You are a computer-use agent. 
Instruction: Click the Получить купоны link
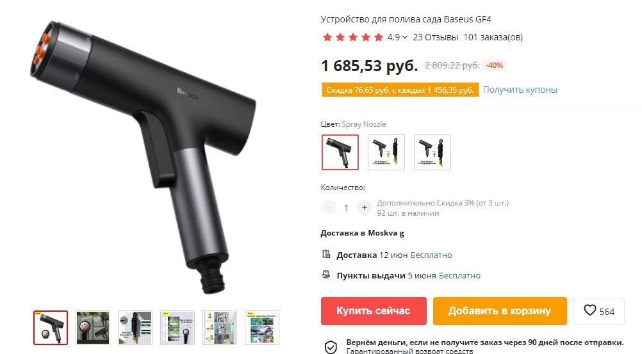tap(520, 90)
